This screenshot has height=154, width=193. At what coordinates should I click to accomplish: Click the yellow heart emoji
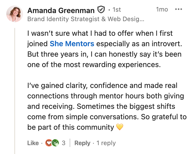[120, 127]
